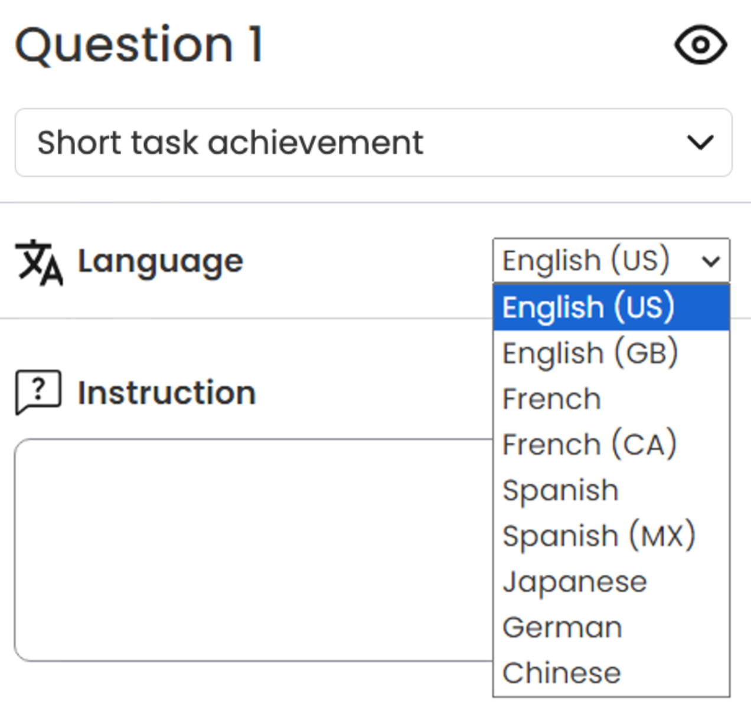Click the Instruction question-mark speech bubble icon
The width and height of the screenshot is (751, 708).
tap(38, 392)
